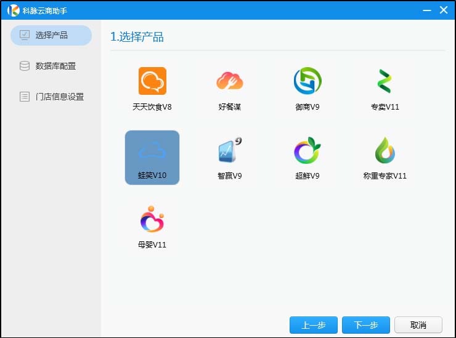Minimize the 科脉云商助手 window
Screen dimensions: 456x338
tap(426, 10)
